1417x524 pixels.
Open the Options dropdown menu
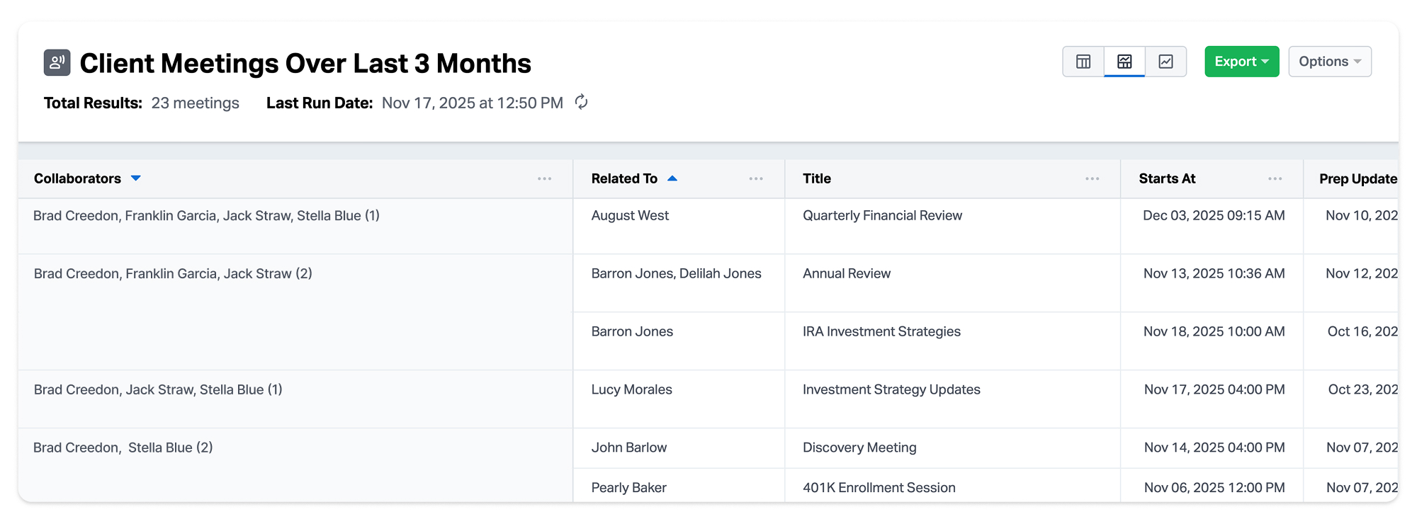tap(1329, 62)
